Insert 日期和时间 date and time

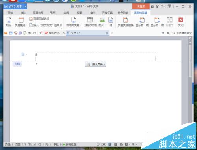90,22
